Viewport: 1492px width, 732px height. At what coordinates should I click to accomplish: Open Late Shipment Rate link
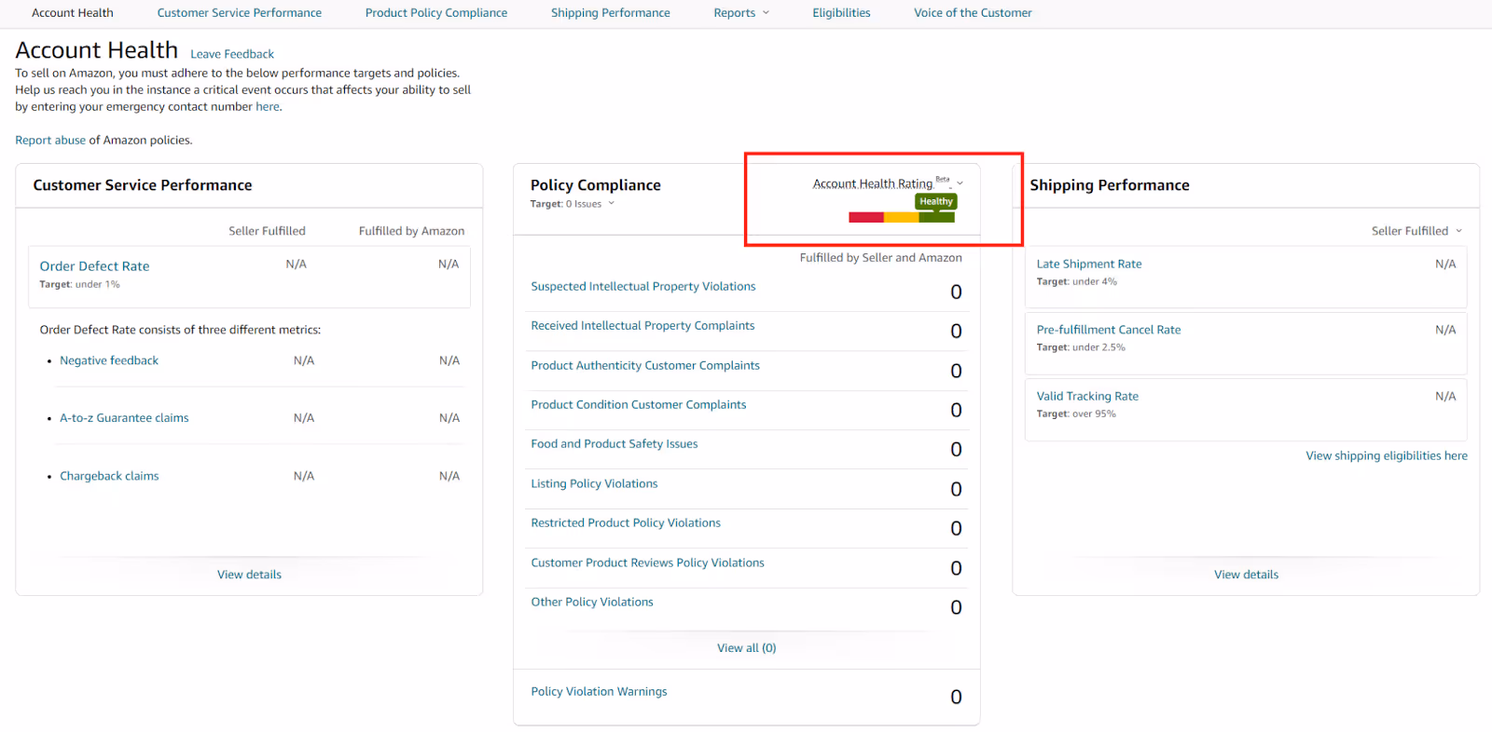point(1089,264)
